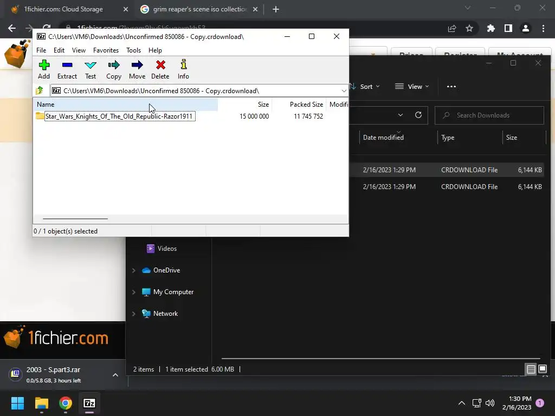555x416 pixels.
Task: Open Chrome profile icon
Action: tap(526, 28)
